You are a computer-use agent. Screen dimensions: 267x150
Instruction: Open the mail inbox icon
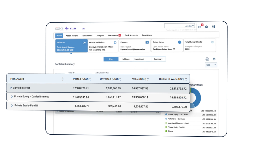pos(200,27)
